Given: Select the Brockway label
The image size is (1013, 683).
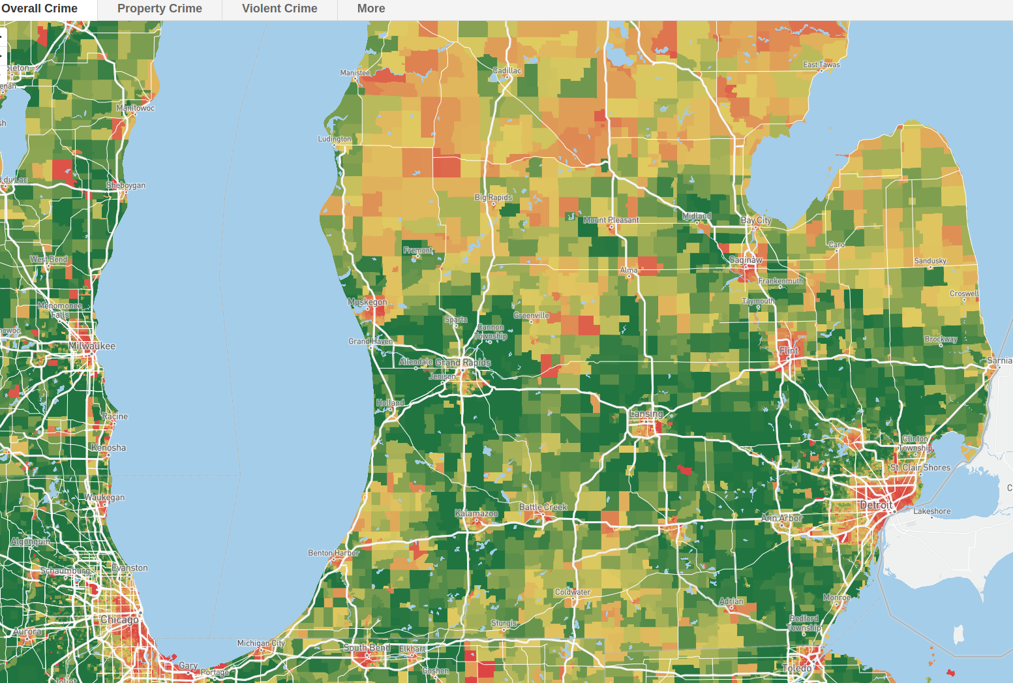Looking at the screenshot, I should 941,339.
